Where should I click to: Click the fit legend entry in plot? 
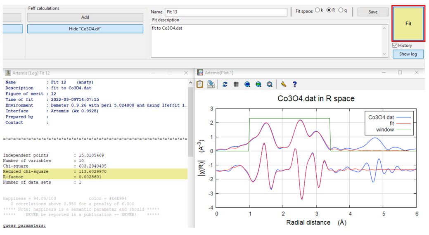coord(400,123)
